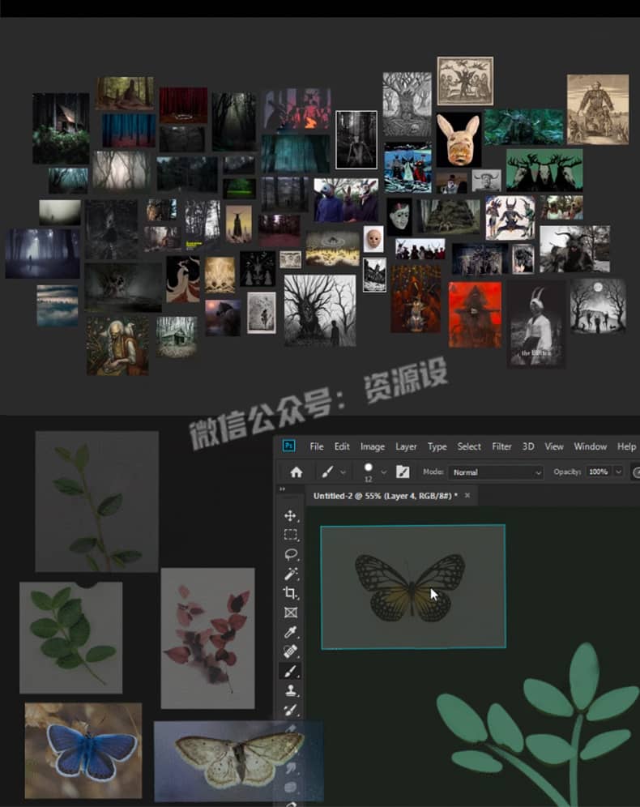Close the Untitled-2 document tab
This screenshot has height=807, width=640.
point(467,495)
